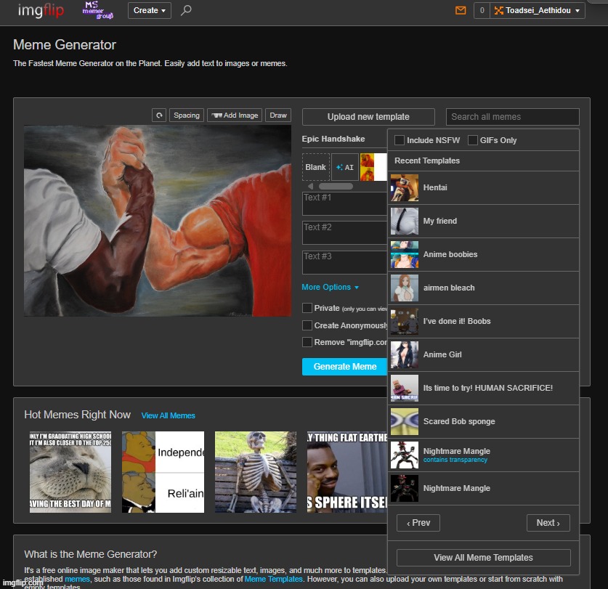Select Nightmare Mangle template without transparency note

tap(484, 488)
